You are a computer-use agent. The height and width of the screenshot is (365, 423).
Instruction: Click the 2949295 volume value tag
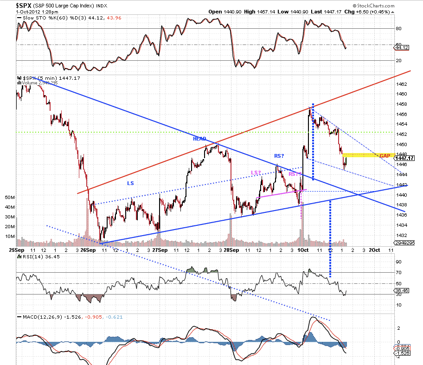[x=404, y=243]
